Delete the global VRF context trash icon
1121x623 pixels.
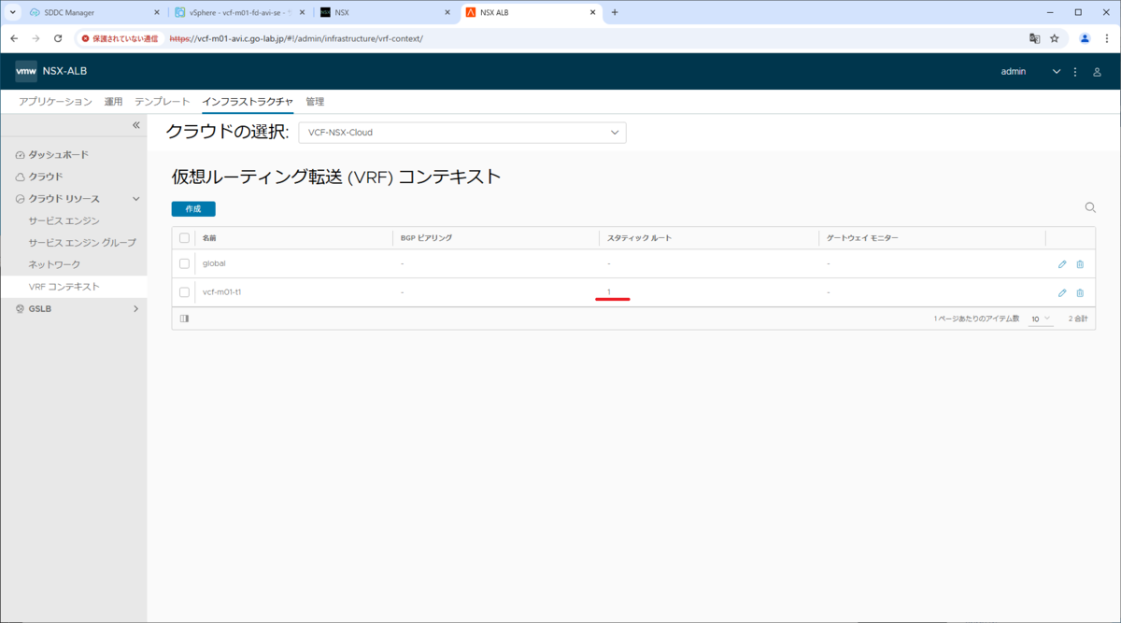pos(1080,264)
